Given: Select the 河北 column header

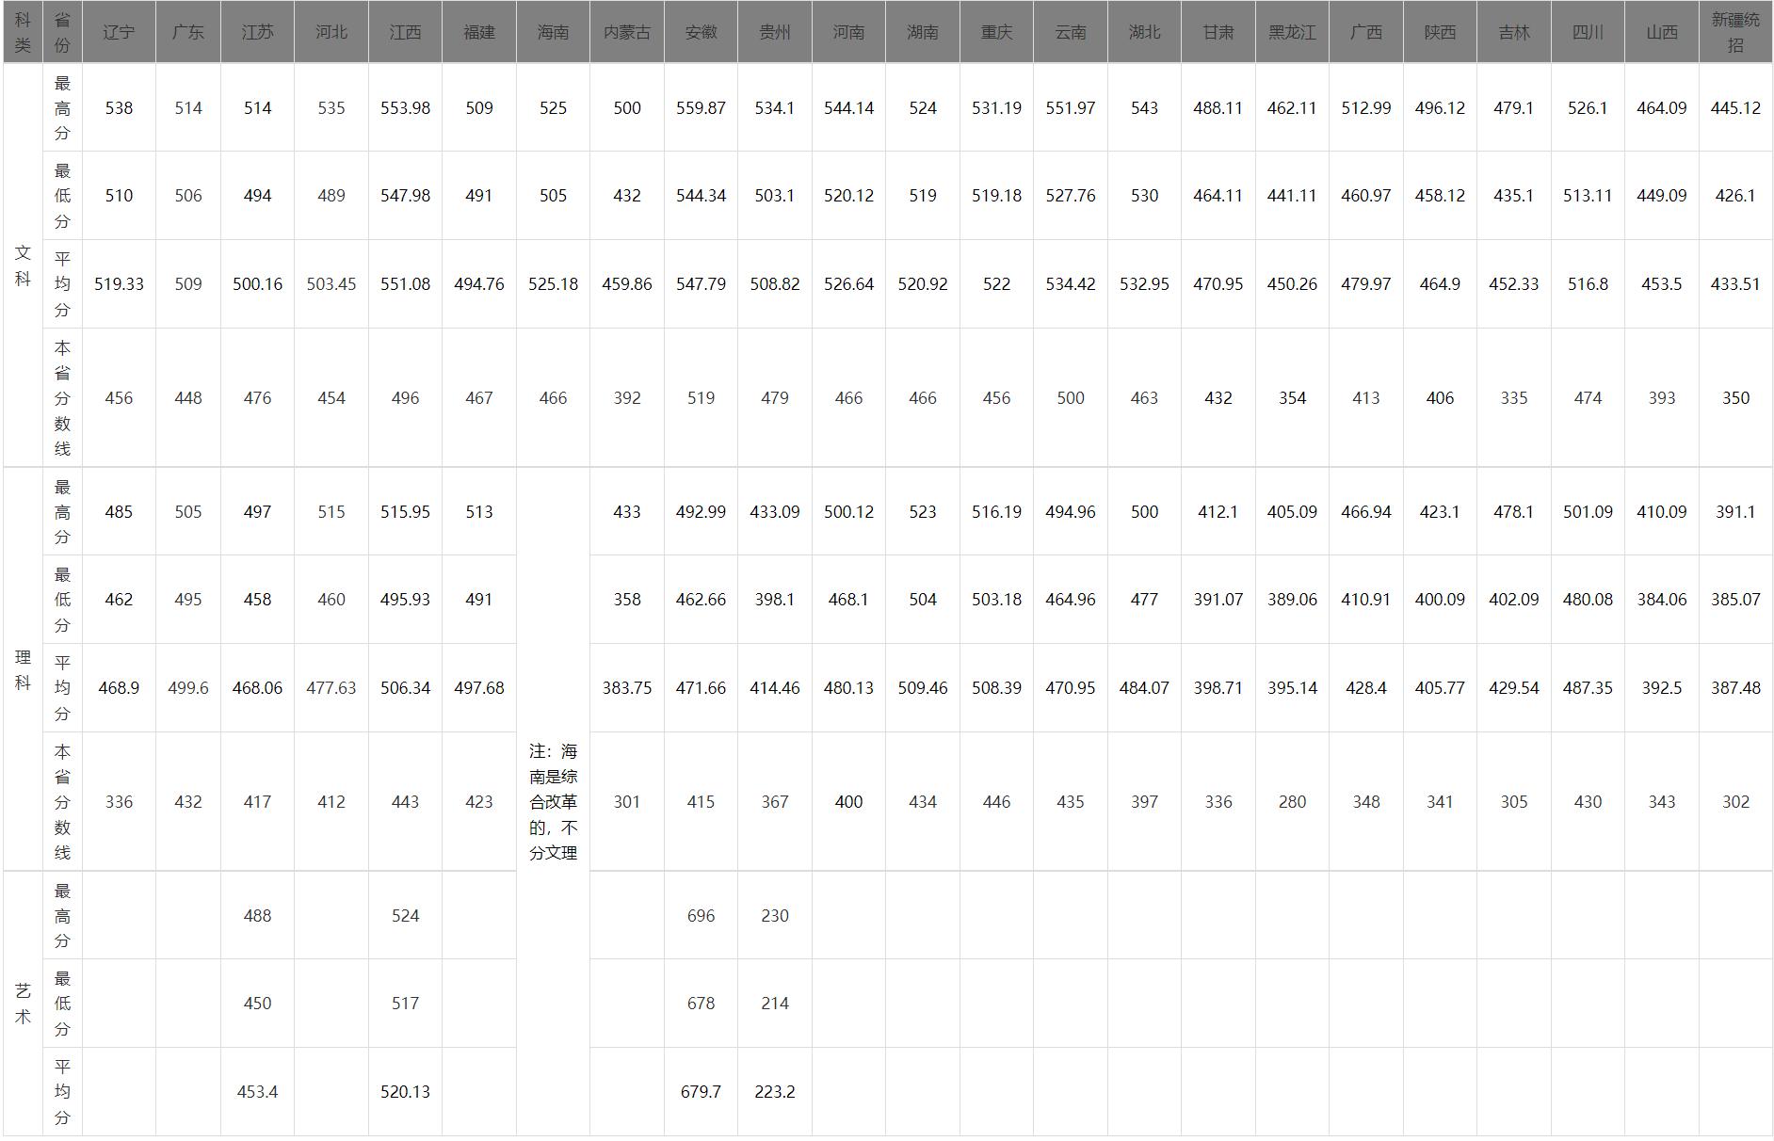Looking at the screenshot, I should coord(331,32).
